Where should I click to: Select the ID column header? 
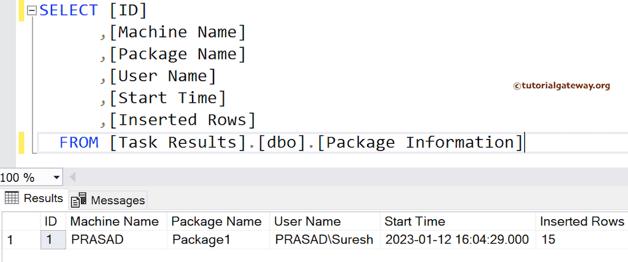point(52,222)
